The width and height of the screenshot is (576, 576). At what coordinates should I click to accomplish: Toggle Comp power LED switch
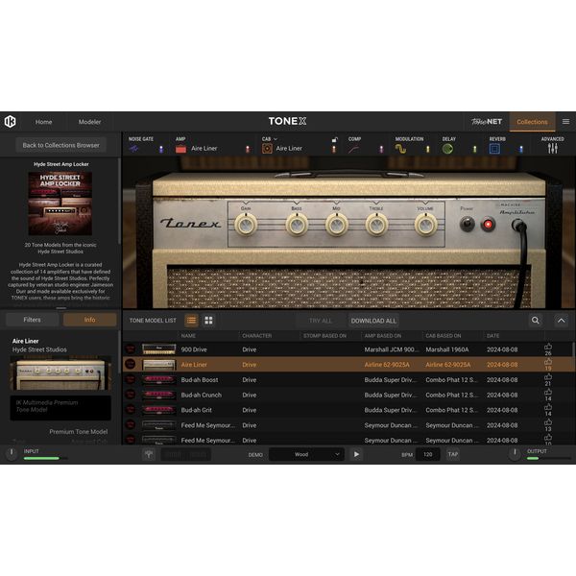(x=381, y=149)
